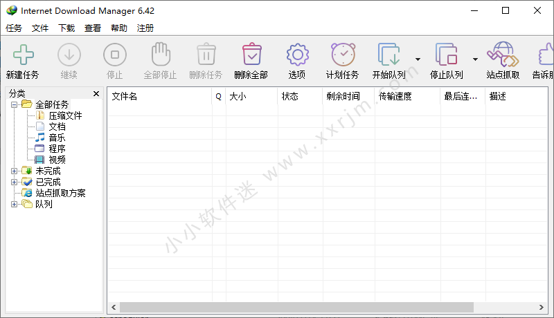The width and height of the screenshot is (554, 318).
Task: Click the Internet Download Manager title icon
Action: 12,10
